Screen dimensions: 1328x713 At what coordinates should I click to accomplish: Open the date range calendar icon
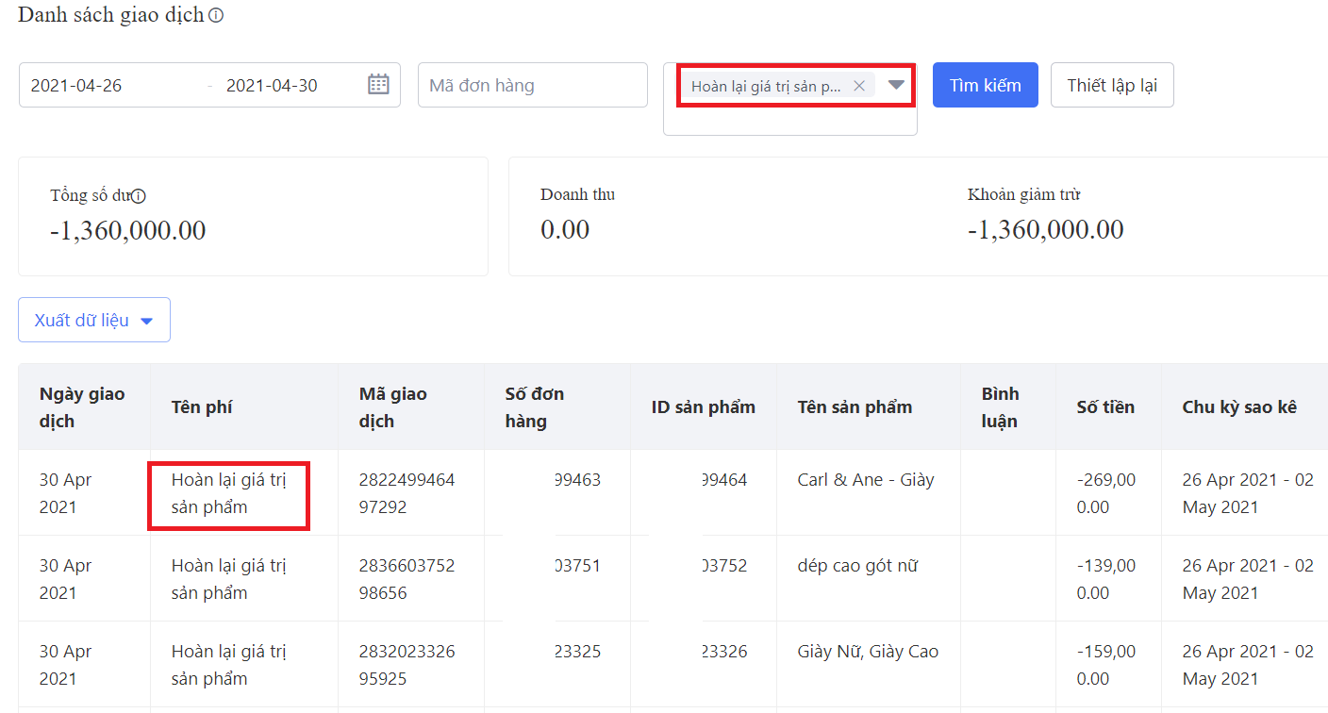[x=378, y=85]
